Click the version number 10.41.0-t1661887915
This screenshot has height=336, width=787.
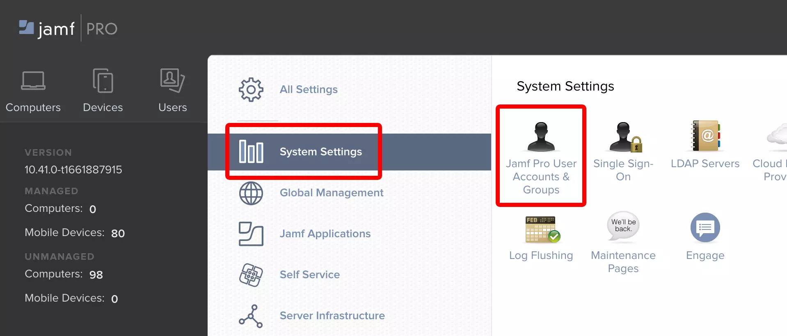click(73, 170)
